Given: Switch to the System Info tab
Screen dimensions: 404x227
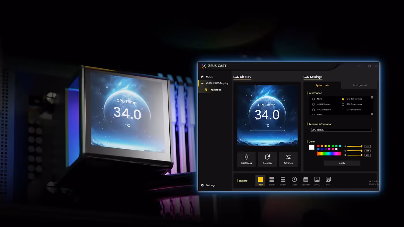Looking at the screenshot, I should [x=322, y=85].
